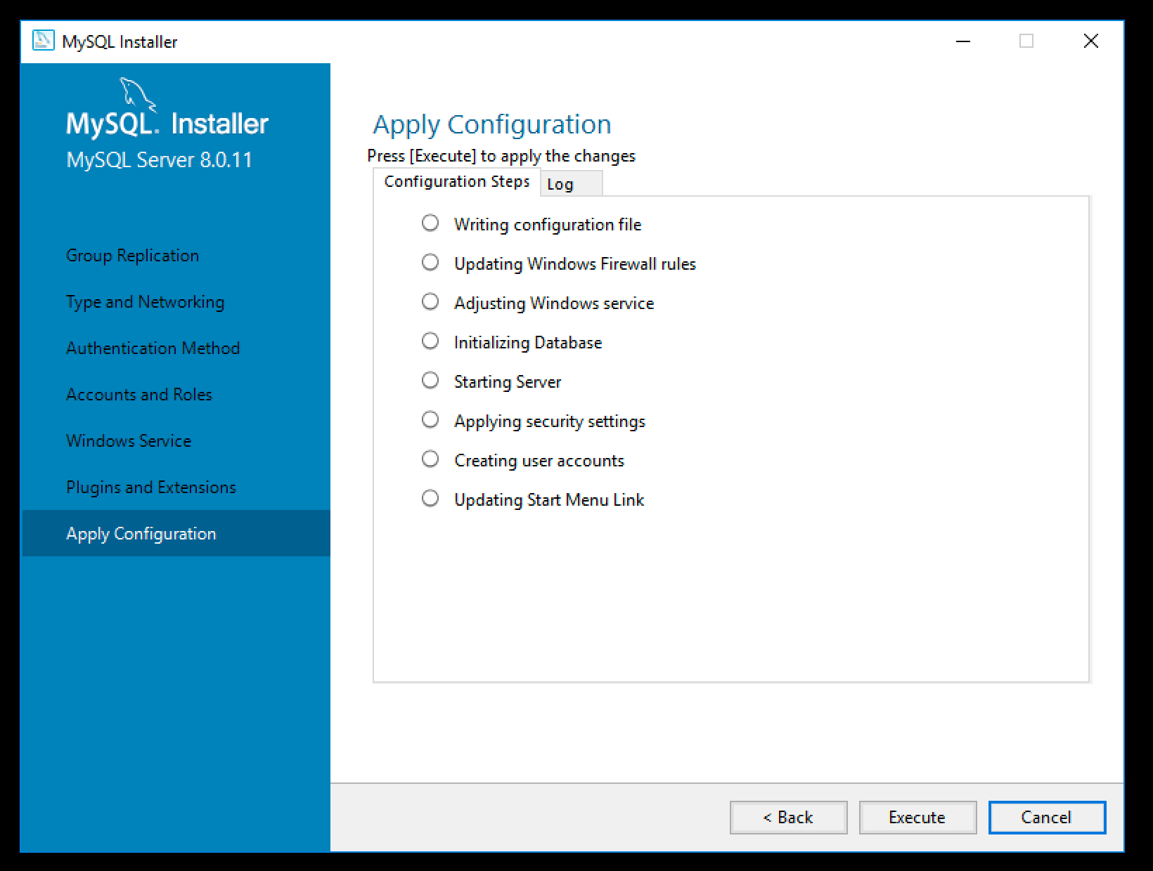Select Type and Networking sidebar step
The height and width of the screenshot is (871, 1153).
point(145,302)
